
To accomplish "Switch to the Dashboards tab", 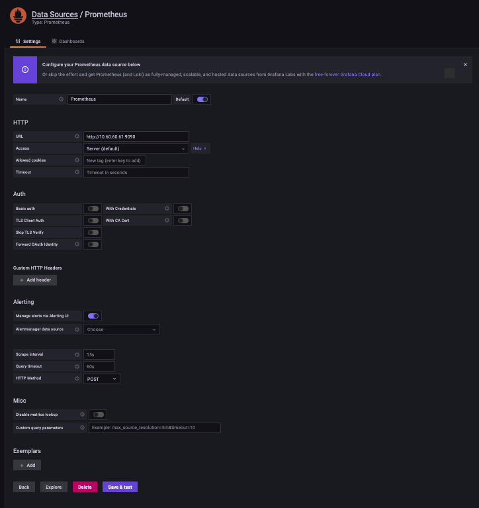I will click(68, 41).
